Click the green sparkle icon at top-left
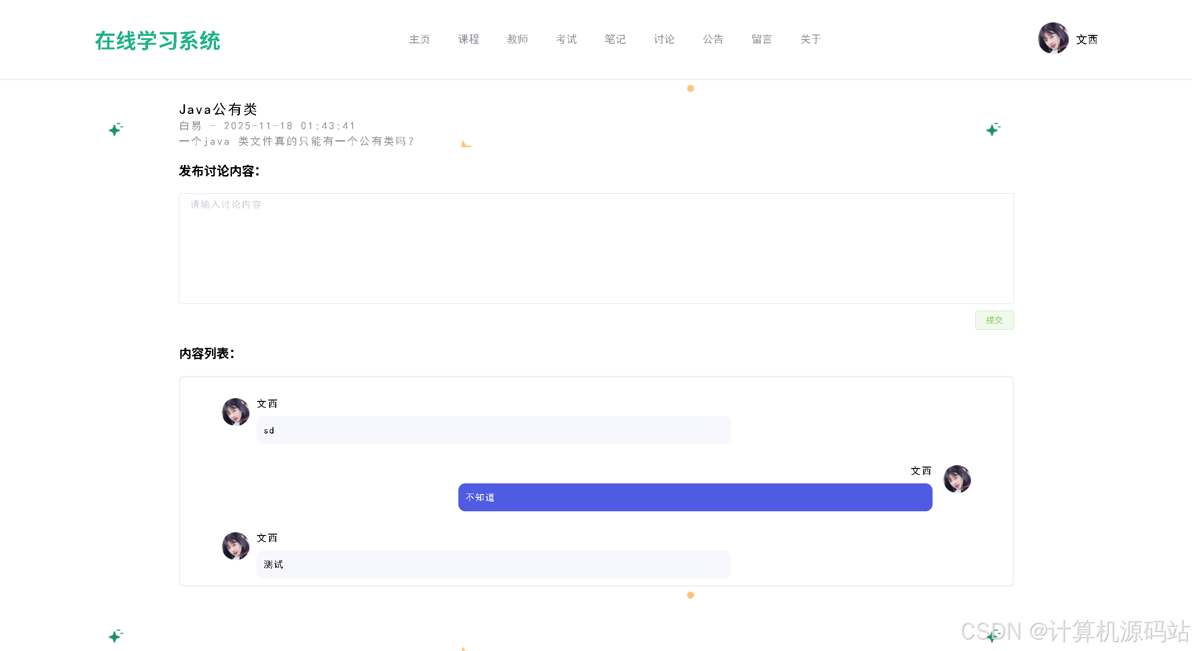1192x651 pixels. click(116, 129)
